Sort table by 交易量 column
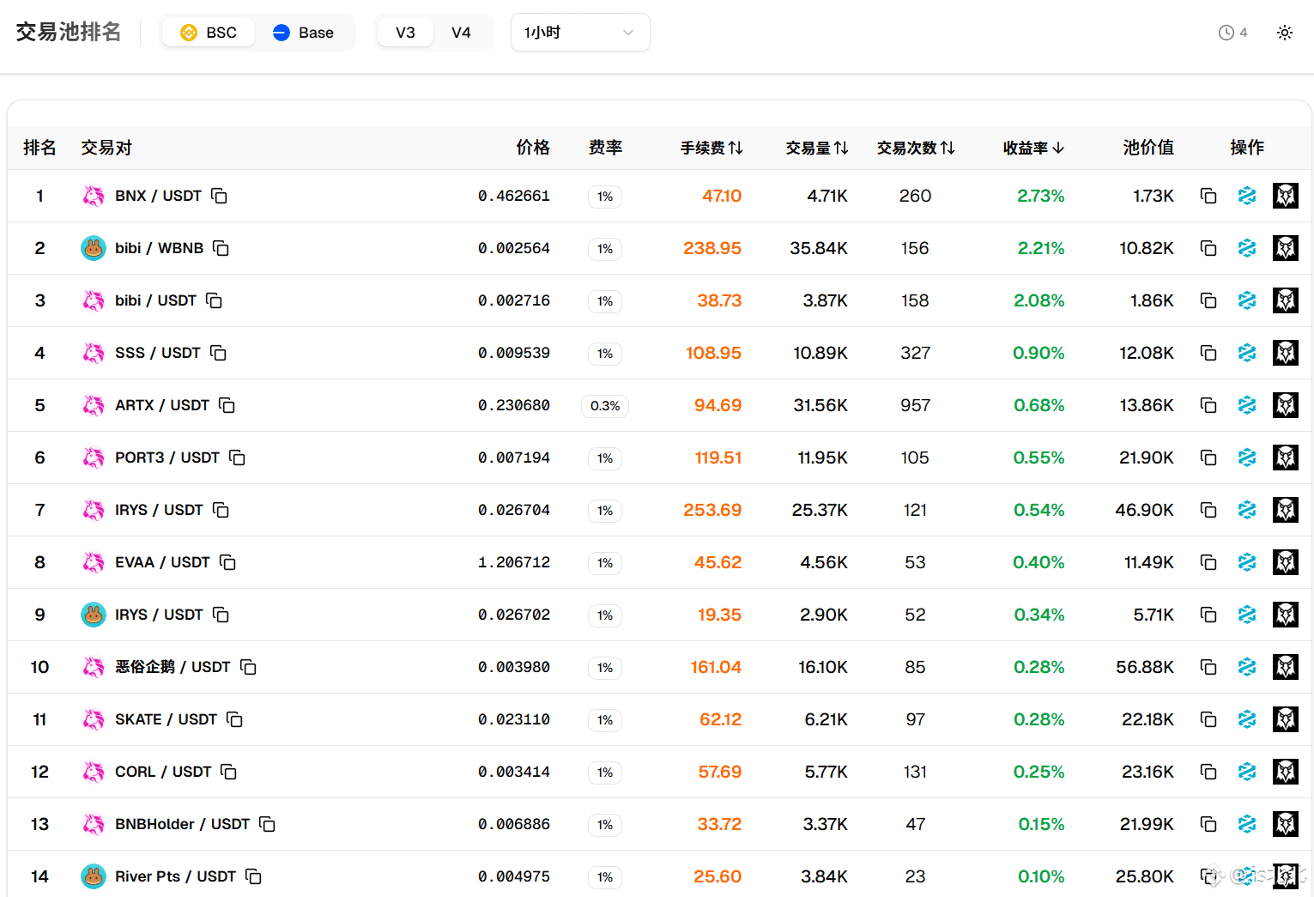 tap(816, 148)
